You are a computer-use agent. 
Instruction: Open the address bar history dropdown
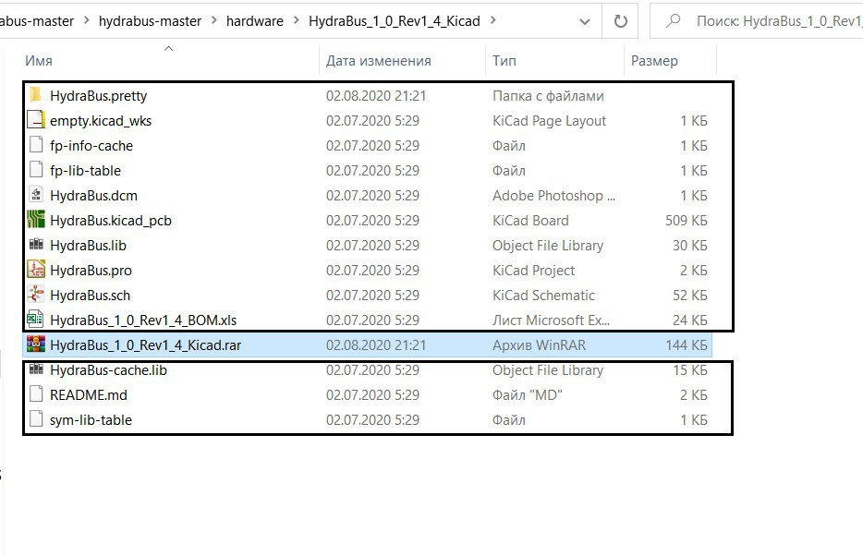tap(585, 21)
